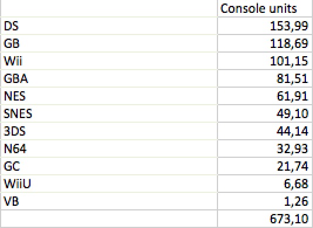
Task: Select the cell with 61,91
Action: click(x=265, y=96)
